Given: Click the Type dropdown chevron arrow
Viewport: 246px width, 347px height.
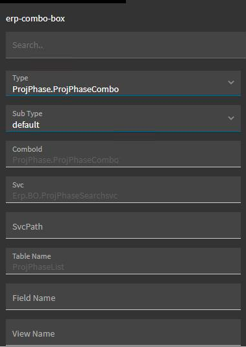Looking at the screenshot, I should (231, 82).
